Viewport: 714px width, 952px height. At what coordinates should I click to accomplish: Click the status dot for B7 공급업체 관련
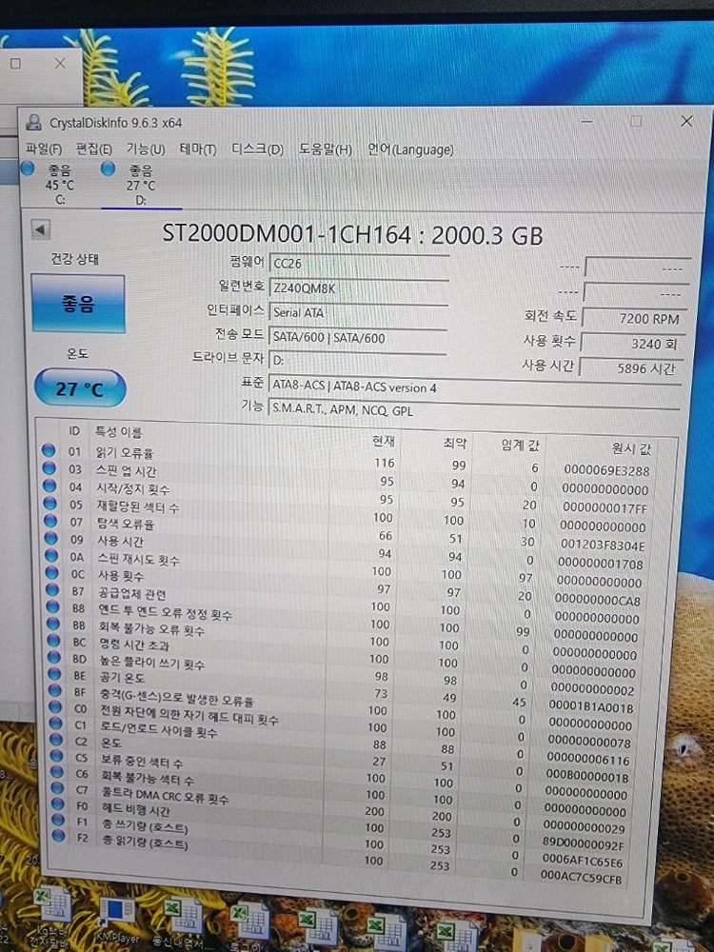click(x=52, y=589)
